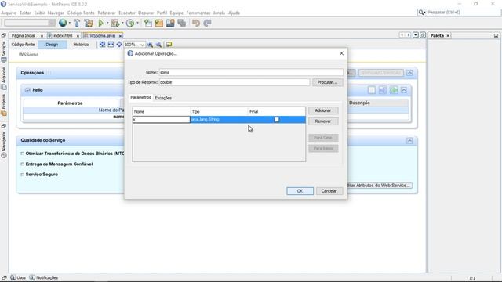Image resolution: width=502 pixels, height=282 pixels.
Task: Collapse the Qualidade do Serviço section
Action: click(x=409, y=141)
